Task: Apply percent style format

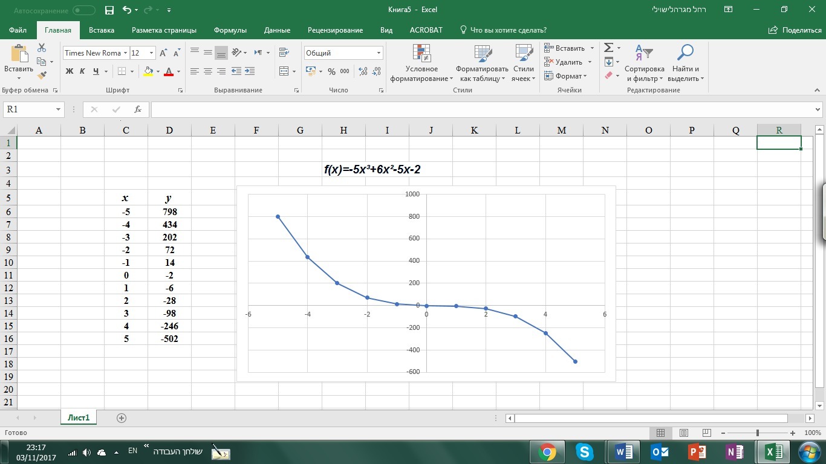Action: point(331,71)
